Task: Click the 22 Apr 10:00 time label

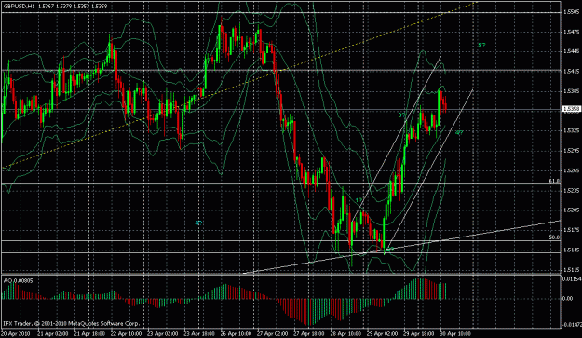Action: (126, 333)
